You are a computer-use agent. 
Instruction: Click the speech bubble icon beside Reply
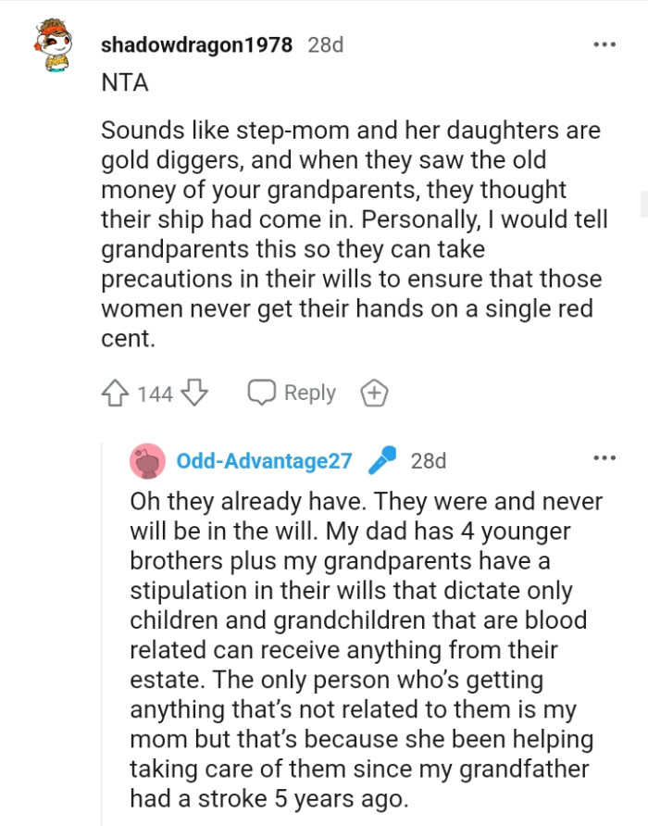(x=261, y=393)
